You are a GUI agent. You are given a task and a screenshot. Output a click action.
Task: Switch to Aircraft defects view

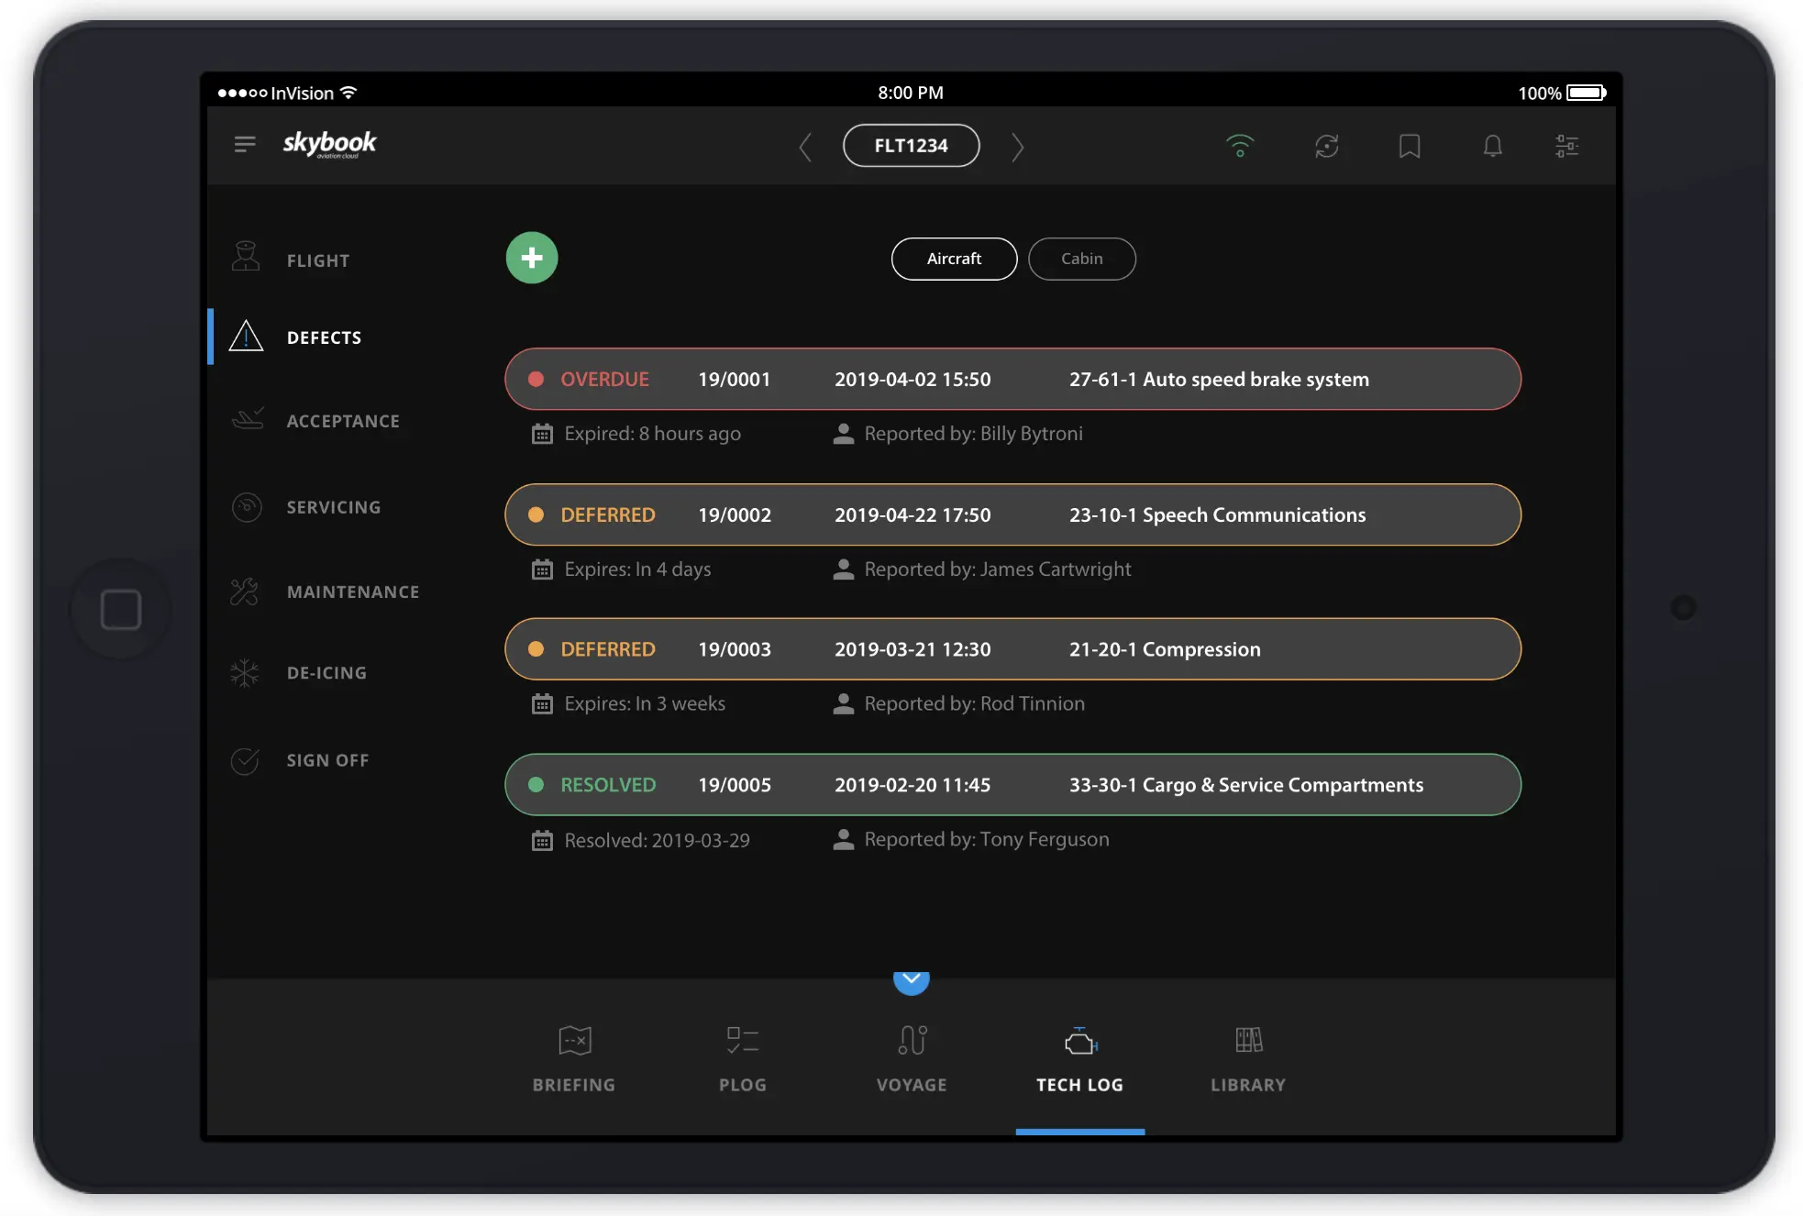click(x=954, y=258)
